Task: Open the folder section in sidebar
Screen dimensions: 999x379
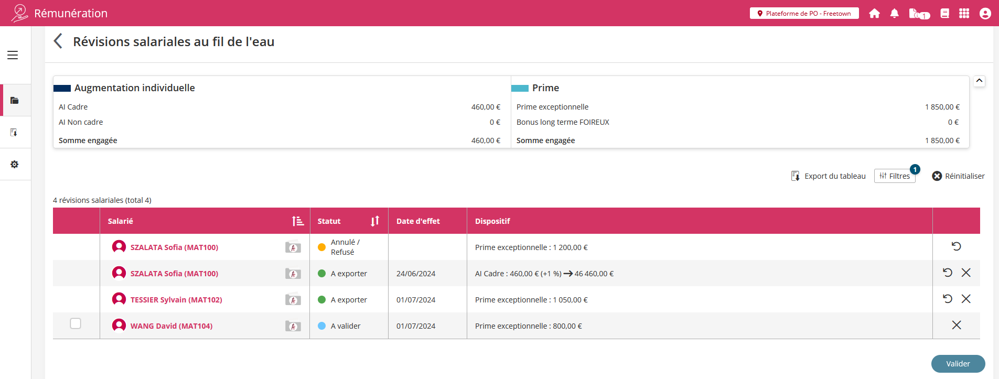Action: tap(15, 100)
